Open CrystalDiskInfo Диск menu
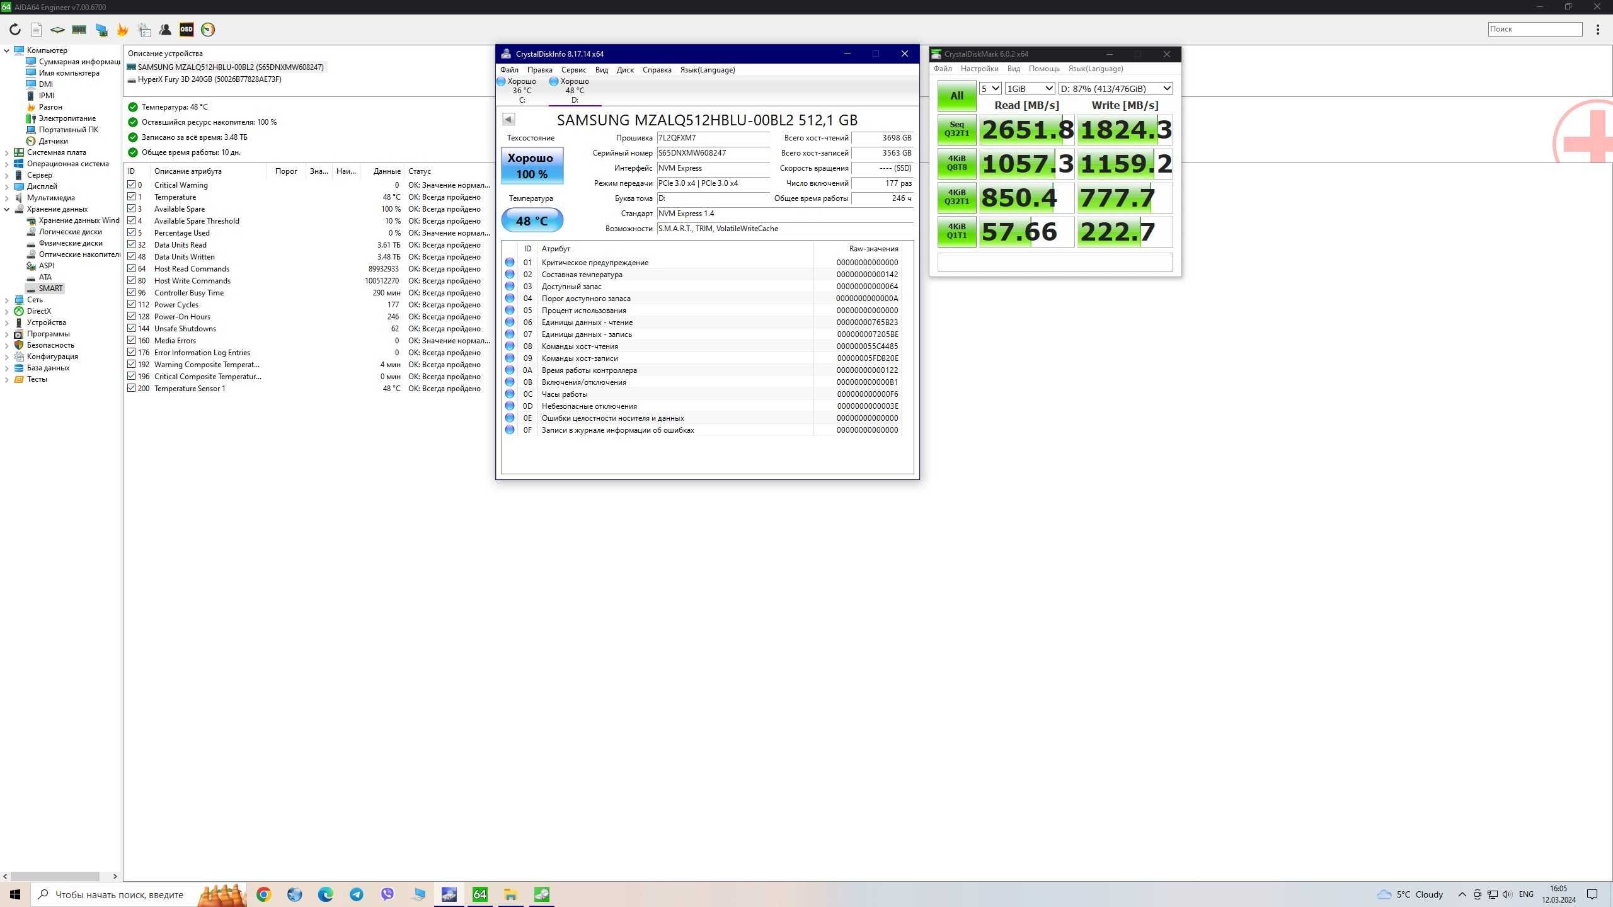Screen dimensions: 1613x907 [x=625, y=70]
